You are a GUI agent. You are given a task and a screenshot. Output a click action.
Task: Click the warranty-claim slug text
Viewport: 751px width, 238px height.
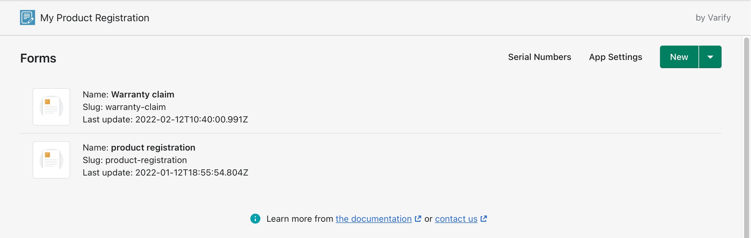(x=135, y=107)
